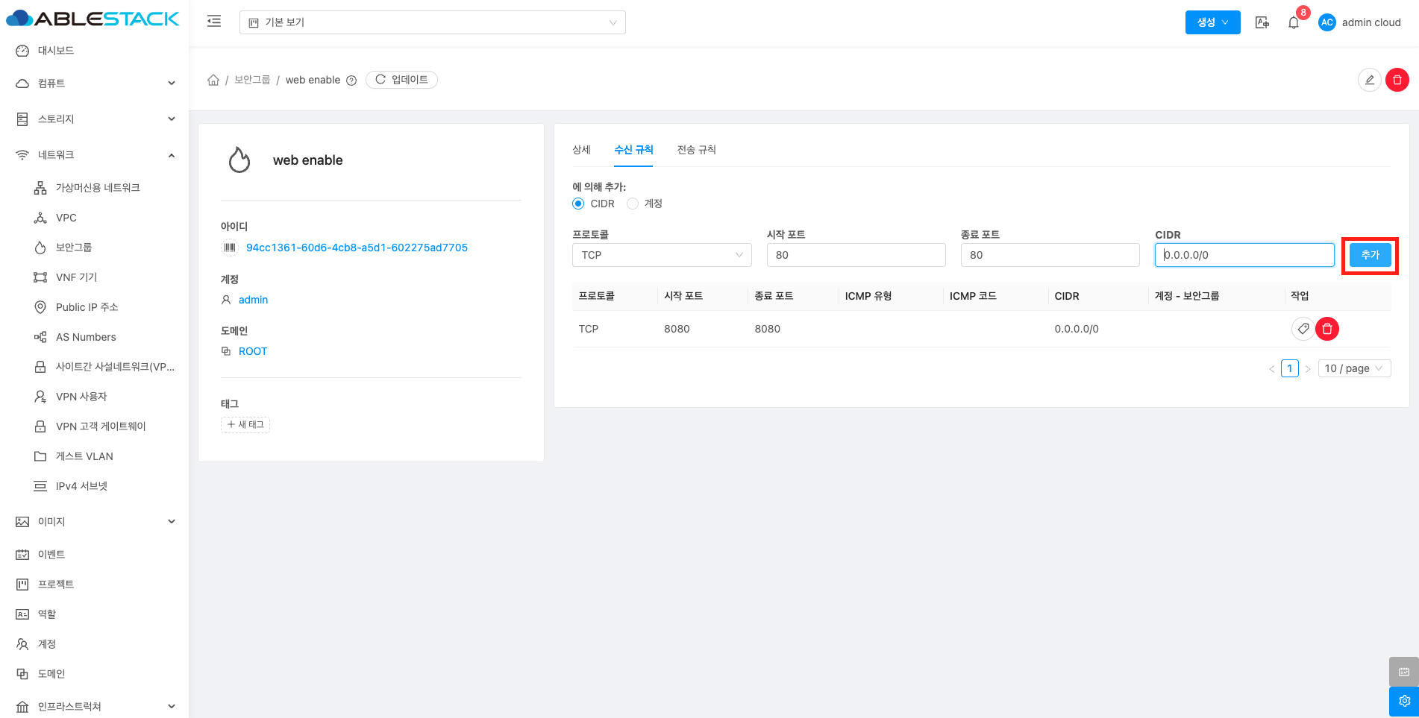Open the 기본 보기 view dropdown

click(x=432, y=22)
